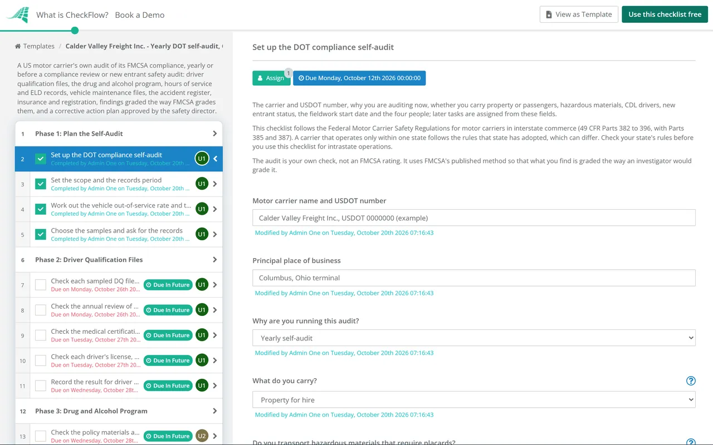Click the 'Due Monday, October 12th 2026' button

coord(359,78)
